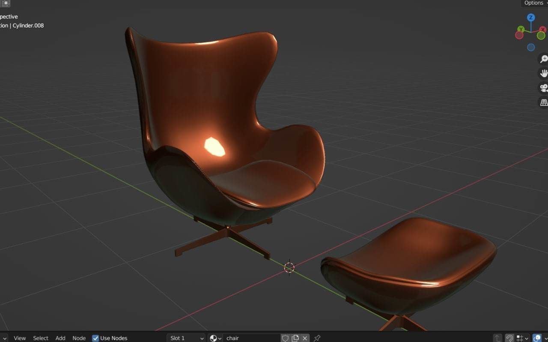548x342 pixels.
Task: Click the chair material name field
Action: pyautogui.click(x=252, y=338)
